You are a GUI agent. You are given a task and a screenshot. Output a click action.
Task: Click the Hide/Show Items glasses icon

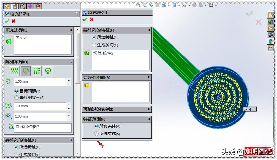pos(184,5)
